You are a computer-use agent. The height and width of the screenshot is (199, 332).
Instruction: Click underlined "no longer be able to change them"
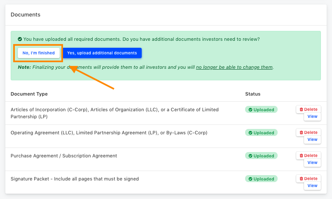234,67
